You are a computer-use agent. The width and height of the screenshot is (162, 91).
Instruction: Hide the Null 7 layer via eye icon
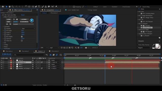[2, 64]
